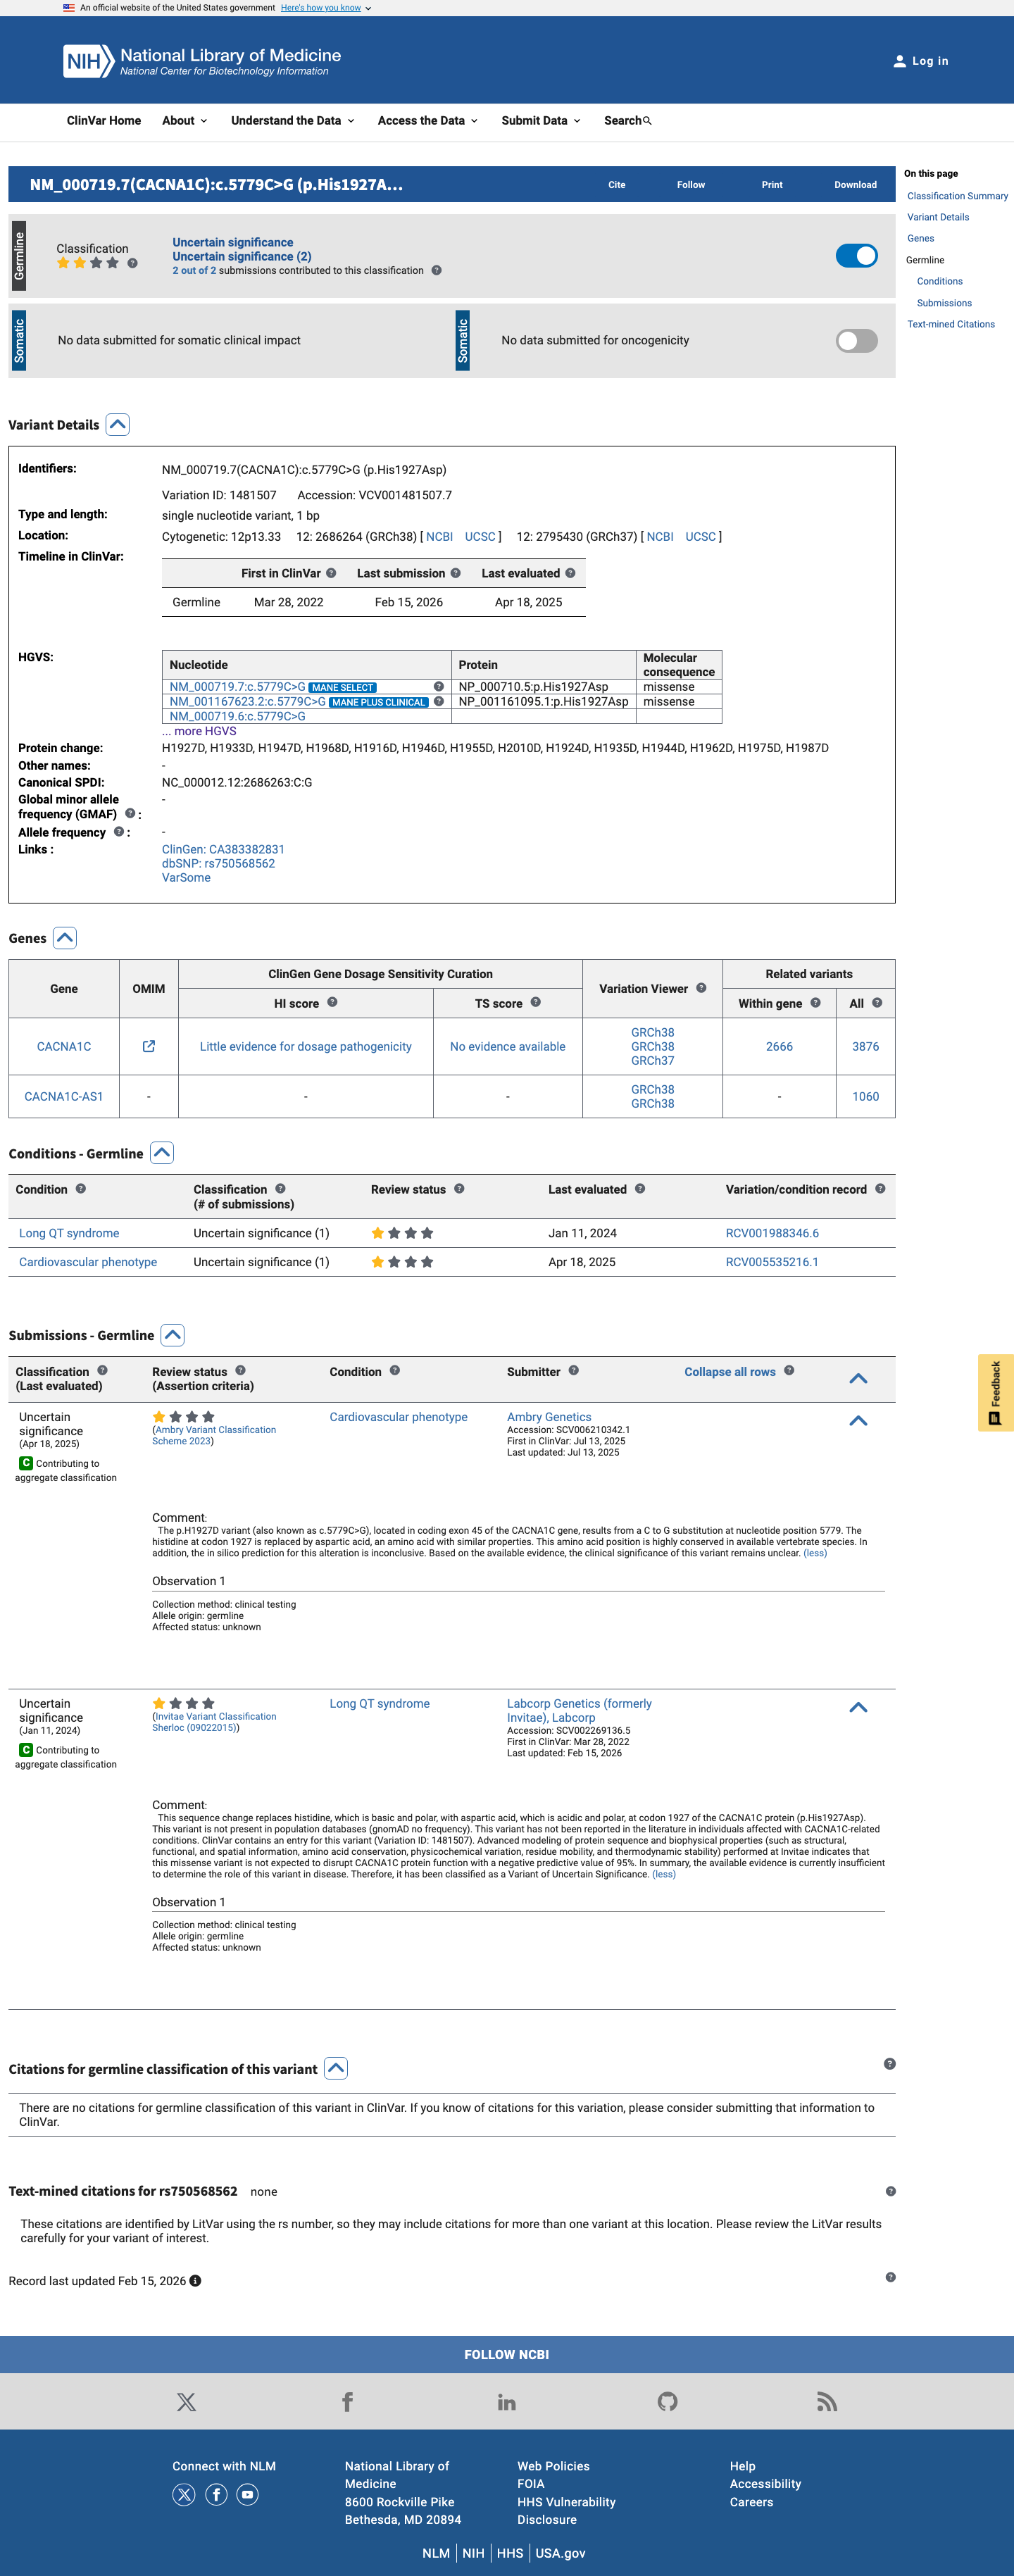Open the USA.gov footer link
The image size is (1014, 2576).
point(560,2553)
